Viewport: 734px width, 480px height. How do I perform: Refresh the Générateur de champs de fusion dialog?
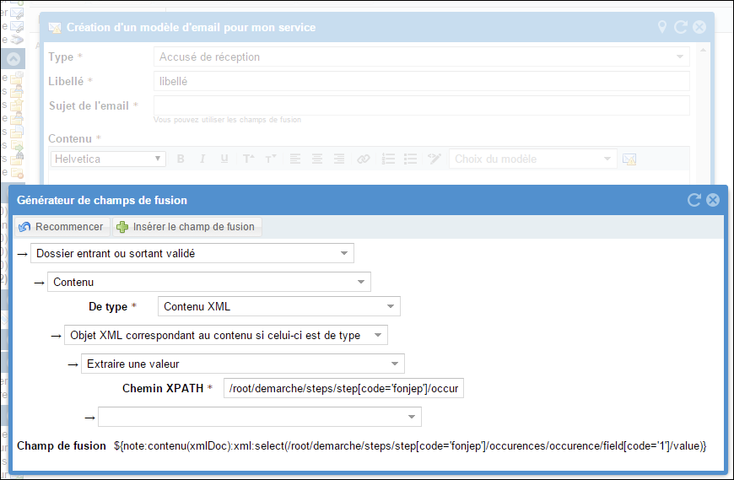click(694, 200)
